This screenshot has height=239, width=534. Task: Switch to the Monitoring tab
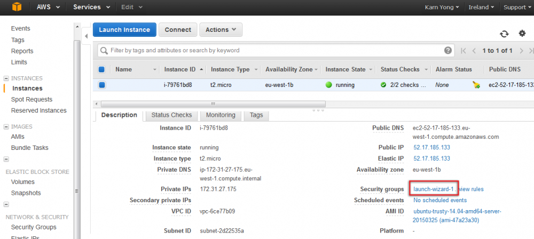[221, 115]
